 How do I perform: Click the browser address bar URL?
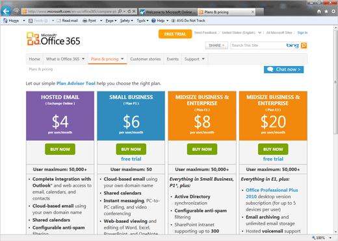(73, 12)
